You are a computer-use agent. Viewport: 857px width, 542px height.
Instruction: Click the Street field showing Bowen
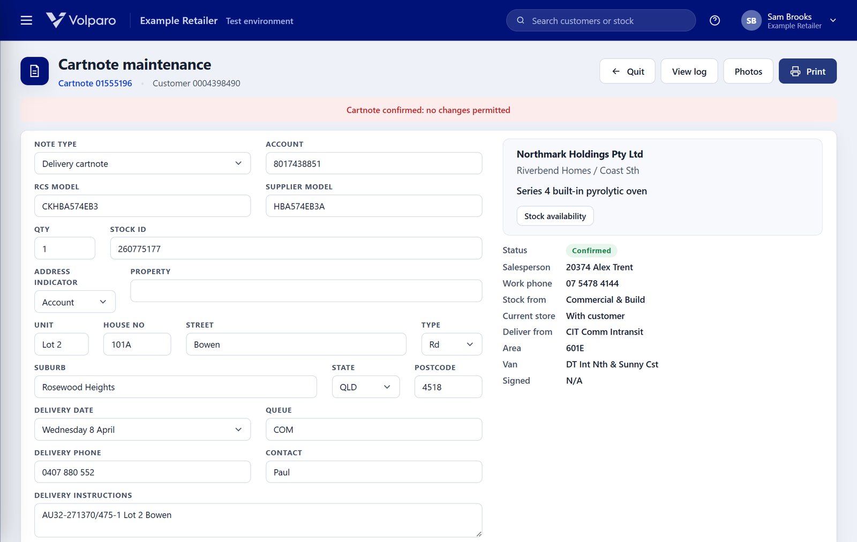(296, 344)
